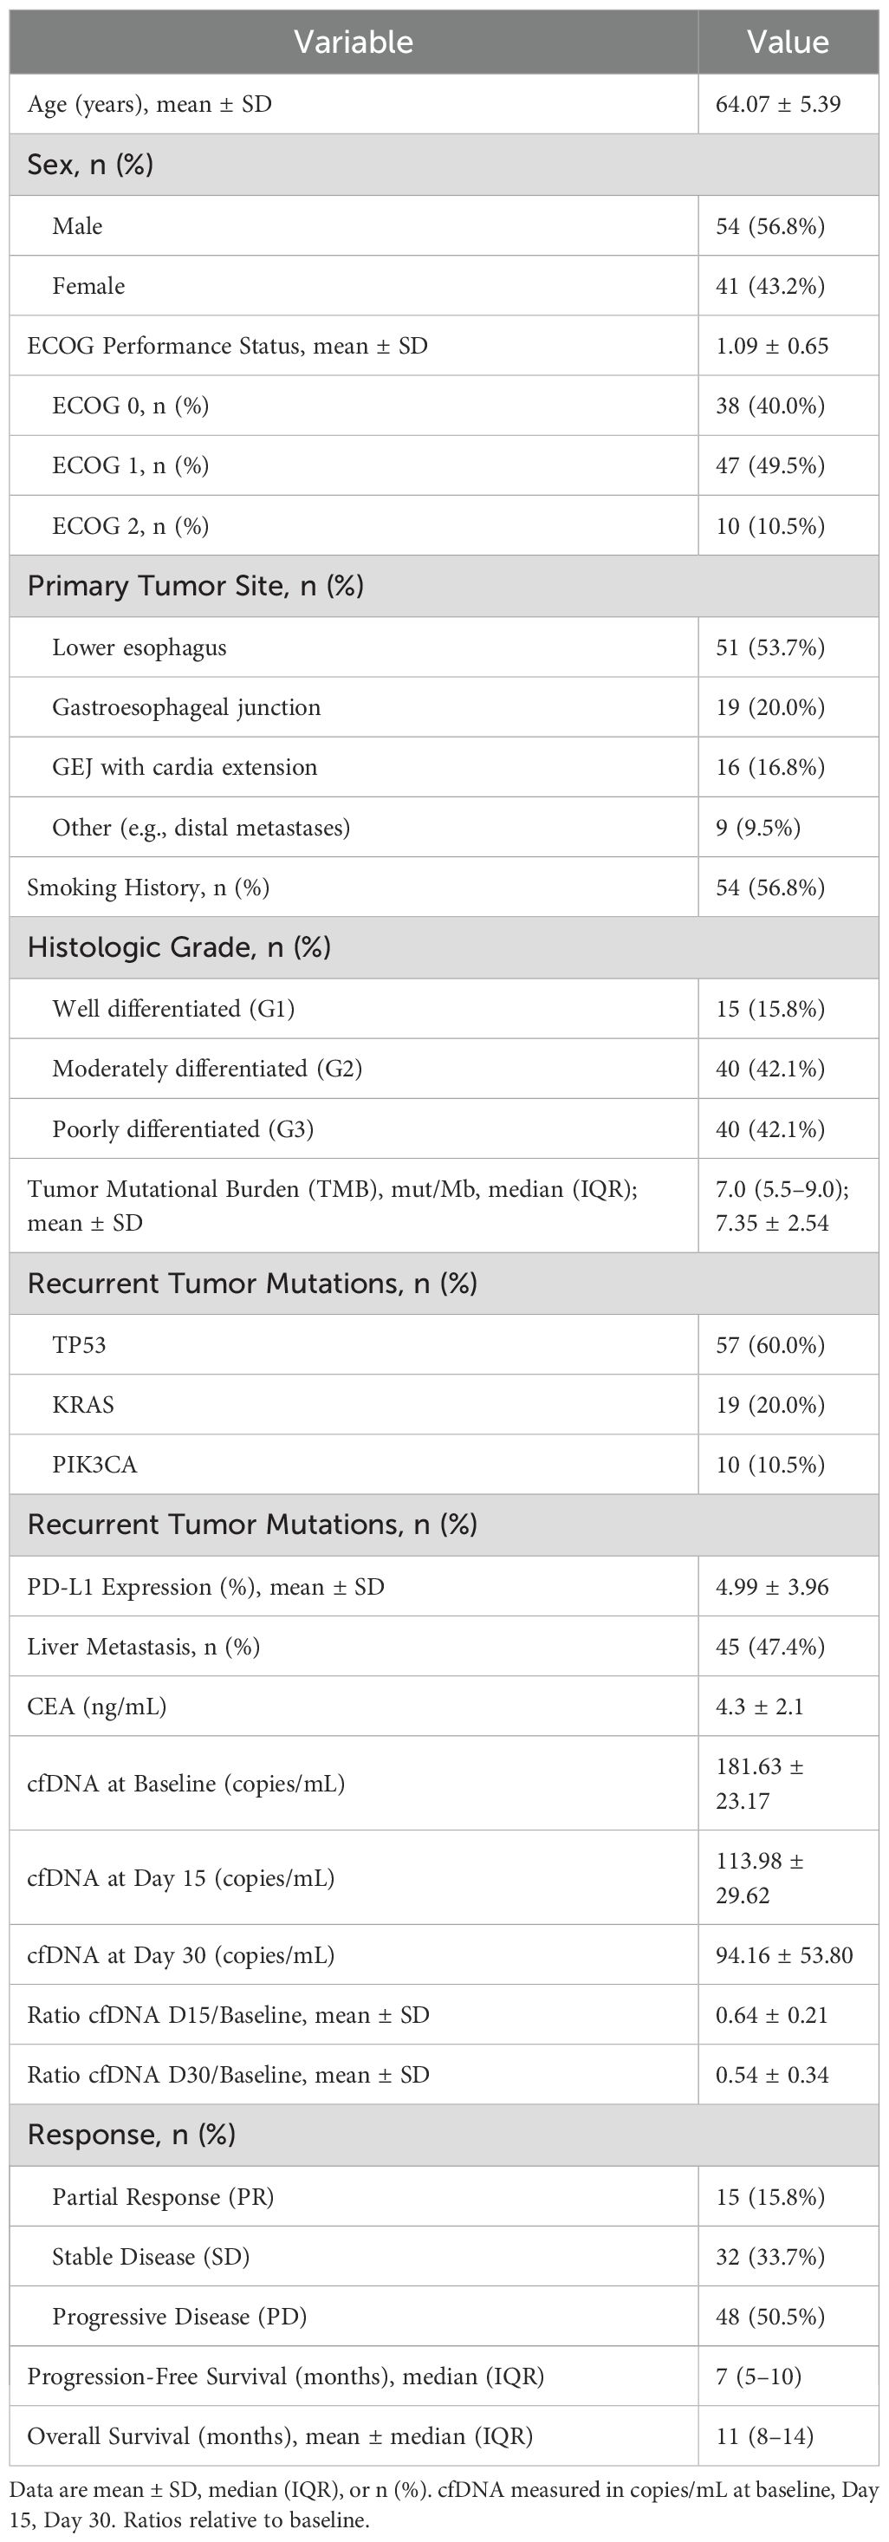Screen dimensions: 889x2542
Task: Select the PIK3CA row label
Action: pos(94,1465)
